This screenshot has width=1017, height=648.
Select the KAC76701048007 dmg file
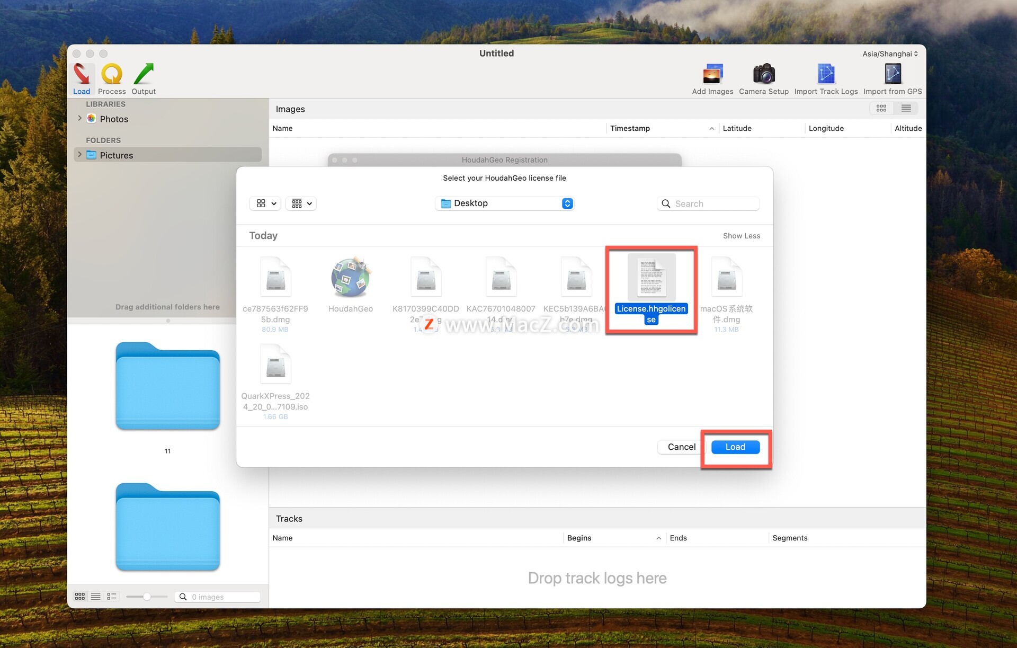click(x=501, y=294)
